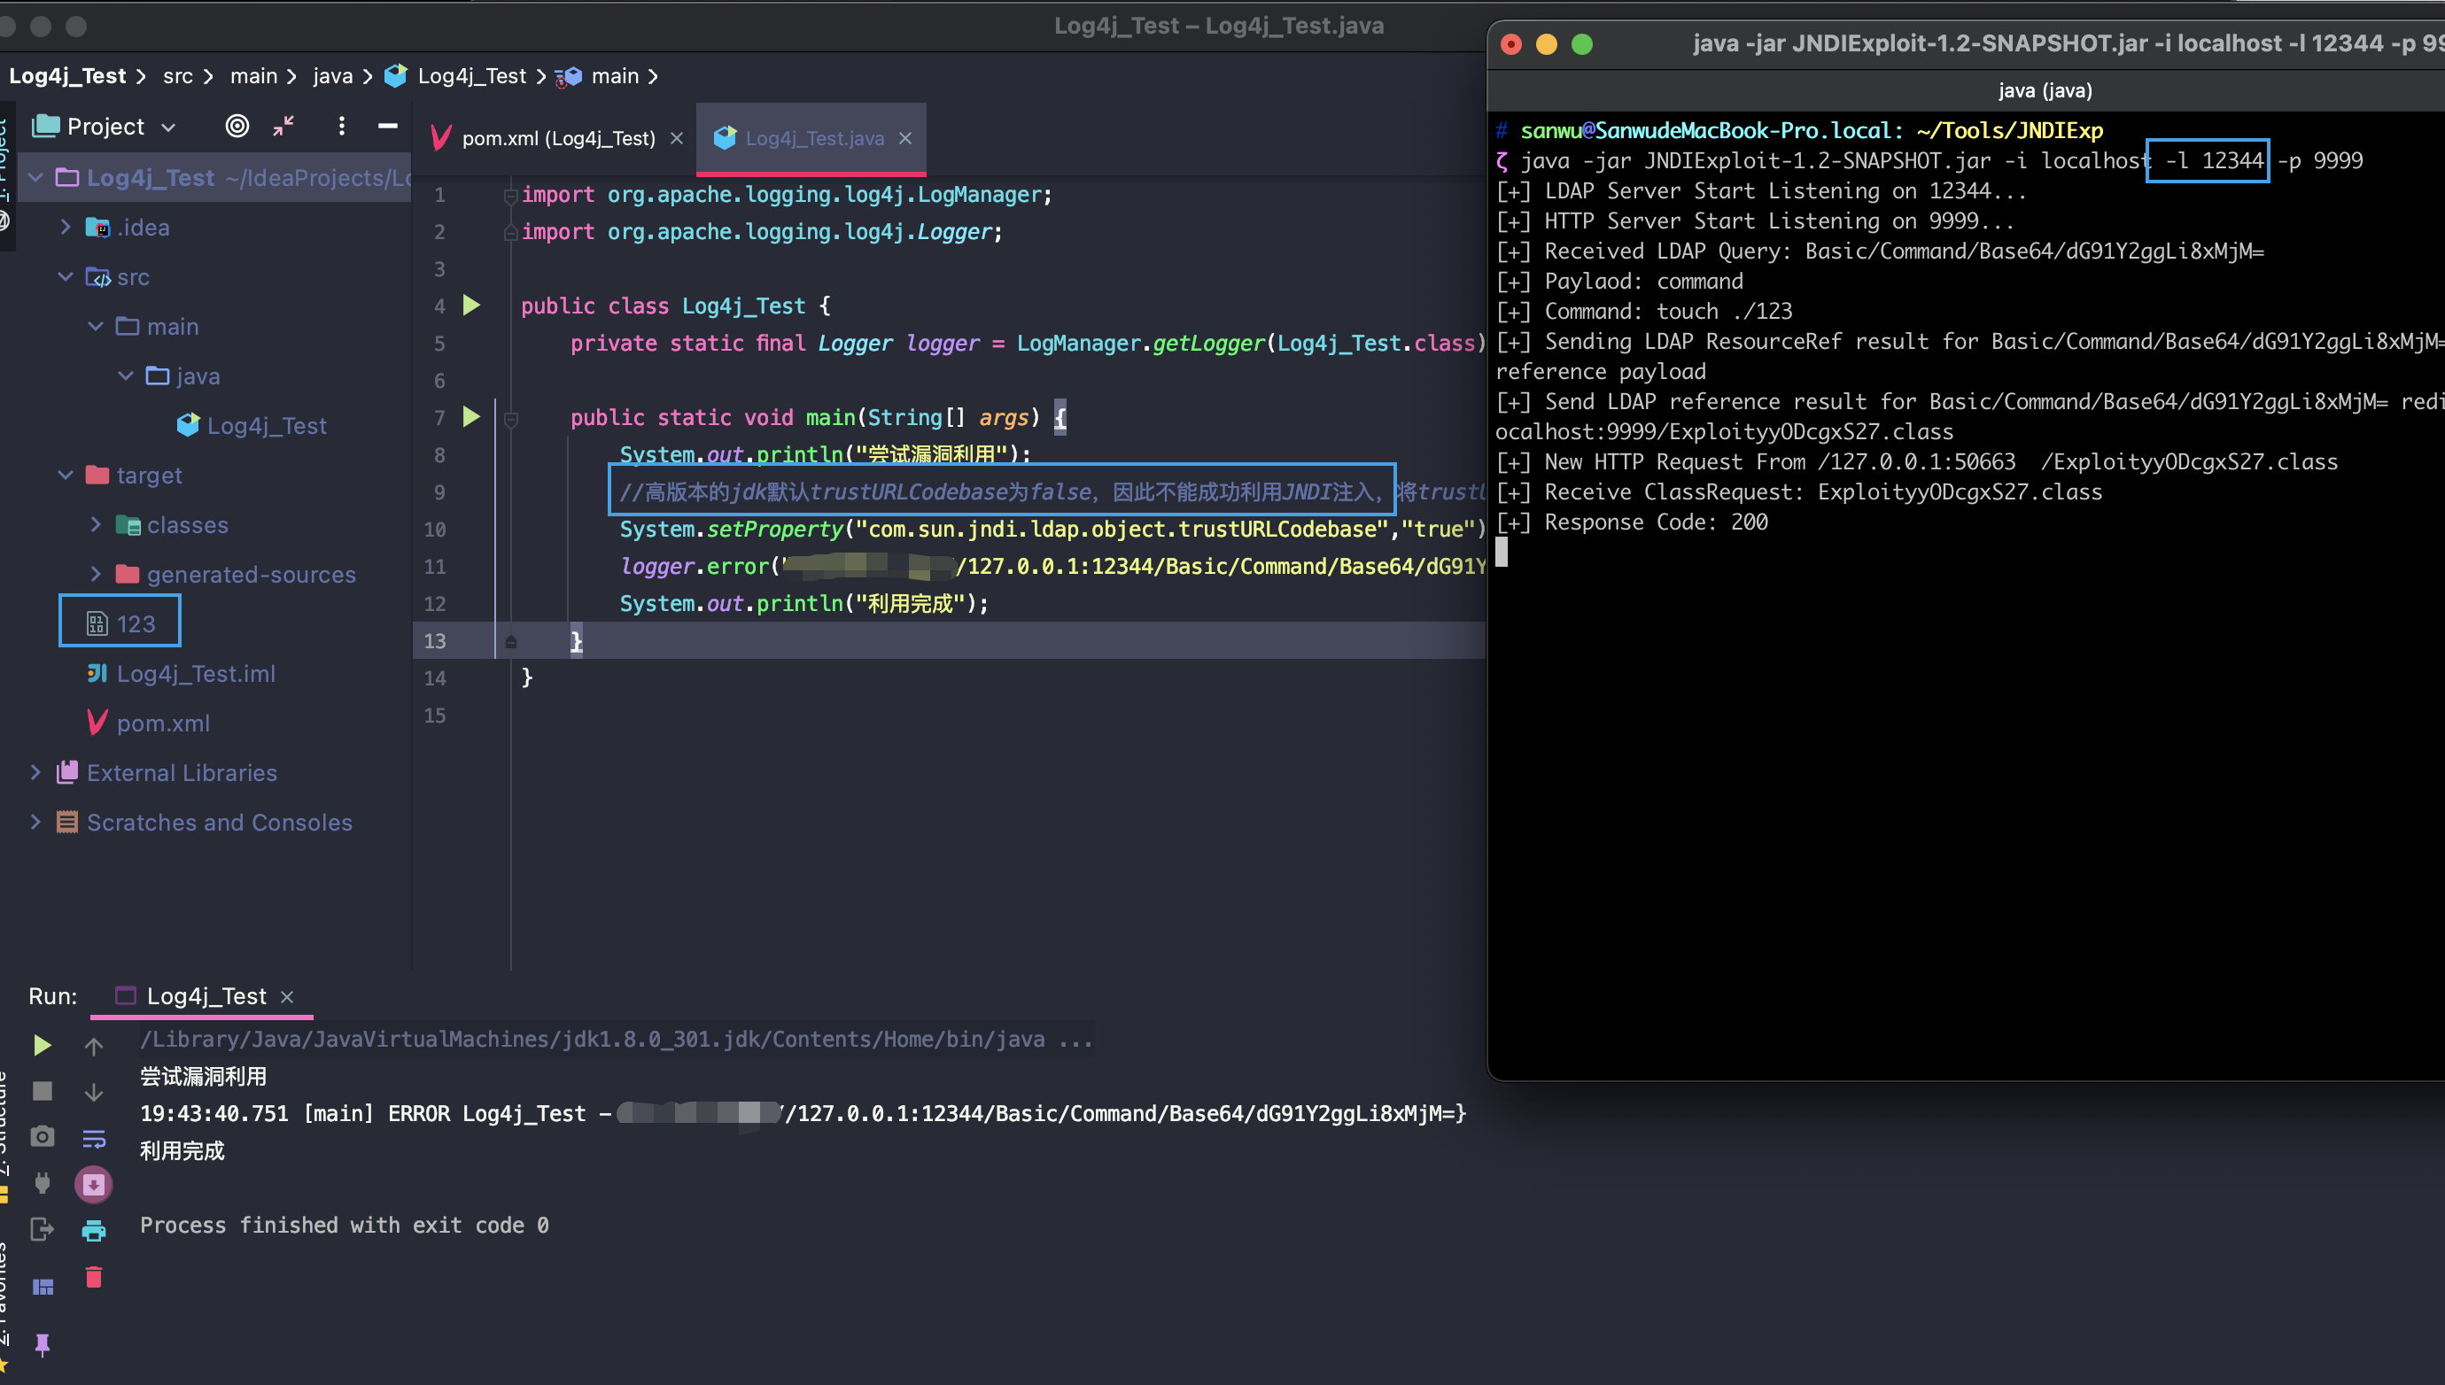Close the Log4j_Test run tab
Viewport: 2445px width, 1385px height.
click(286, 996)
